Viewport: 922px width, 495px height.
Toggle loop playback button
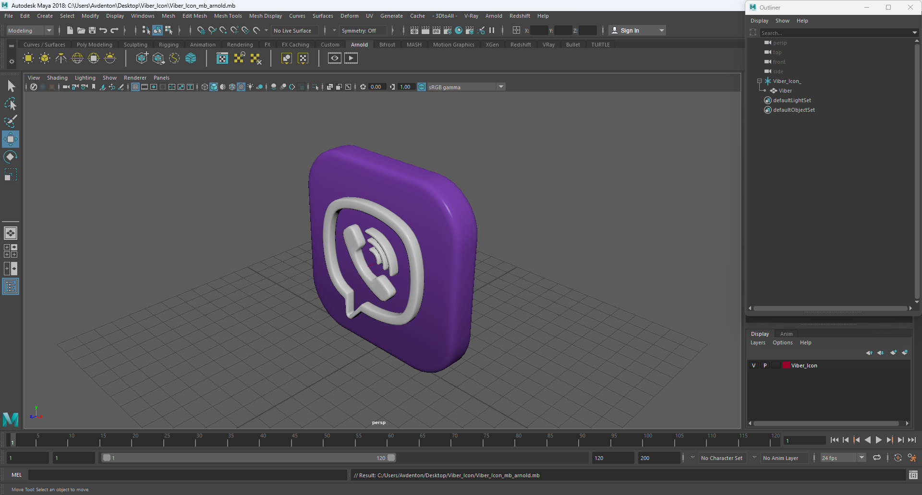(877, 458)
